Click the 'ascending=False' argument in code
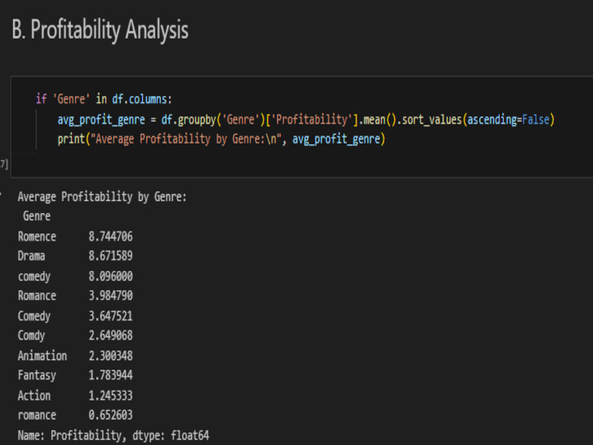The height and width of the screenshot is (445, 593). (508, 120)
